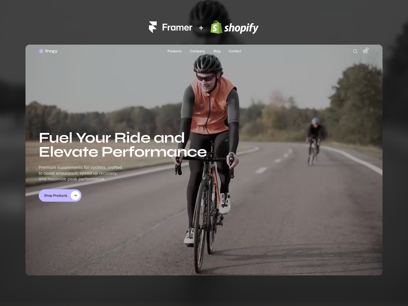Click the Framer logo mark
The width and height of the screenshot is (408, 306).
(153, 27)
